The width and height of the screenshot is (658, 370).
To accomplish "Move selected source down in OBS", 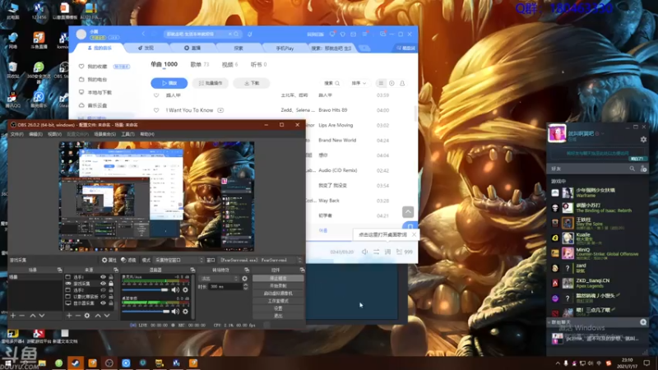I will (x=107, y=316).
